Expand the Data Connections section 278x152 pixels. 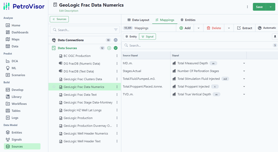point(116,40)
